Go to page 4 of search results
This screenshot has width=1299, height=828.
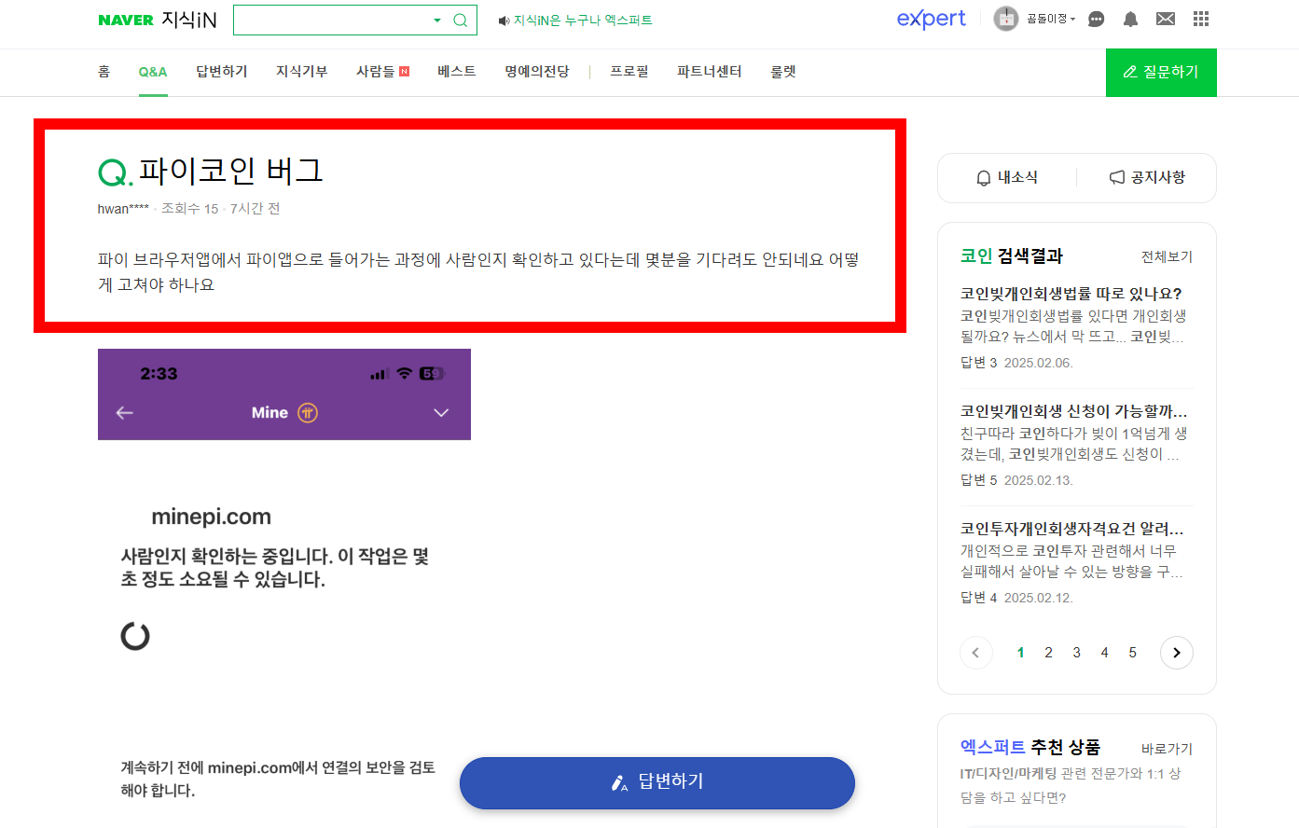[x=1104, y=653]
